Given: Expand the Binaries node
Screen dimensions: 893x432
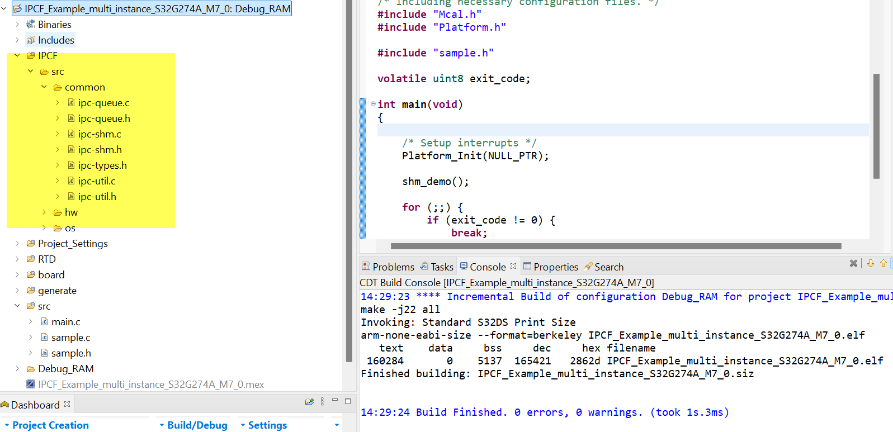Looking at the screenshot, I should tap(17, 24).
